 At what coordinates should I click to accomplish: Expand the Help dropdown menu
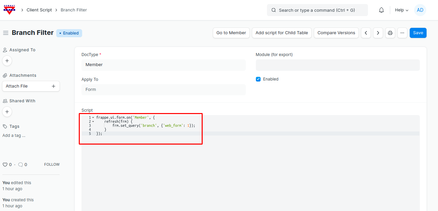click(401, 10)
